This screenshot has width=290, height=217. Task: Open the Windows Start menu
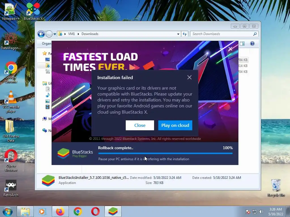pyautogui.click(x=8, y=211)
